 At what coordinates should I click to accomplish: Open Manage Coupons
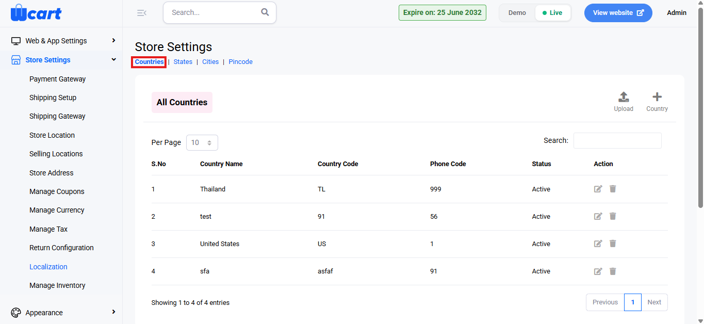57,191
